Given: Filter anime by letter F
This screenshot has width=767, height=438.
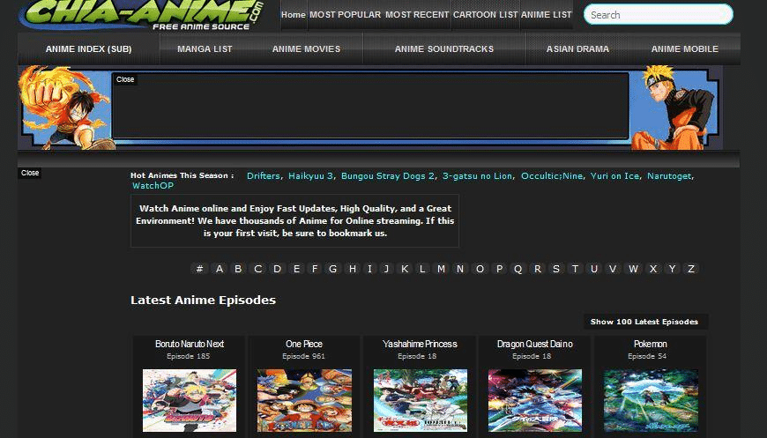Looking at the screenshot, I should (315, 269).
